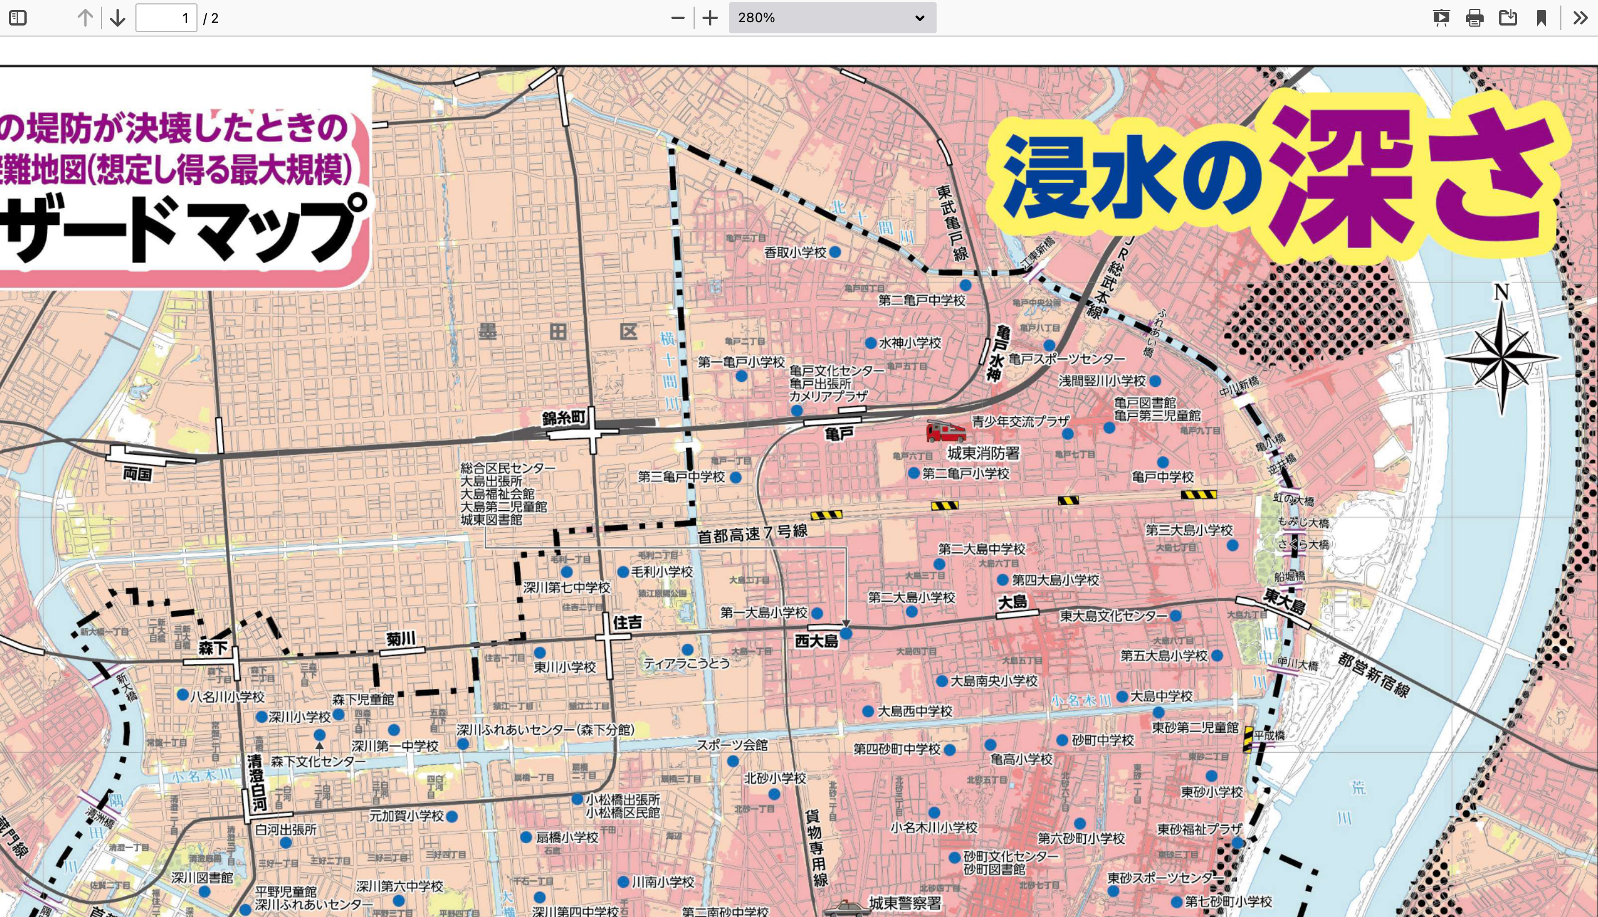Toggle the PDF sidebar panel
This screenshot has height=917, width=1598.
tap(18, 18)
